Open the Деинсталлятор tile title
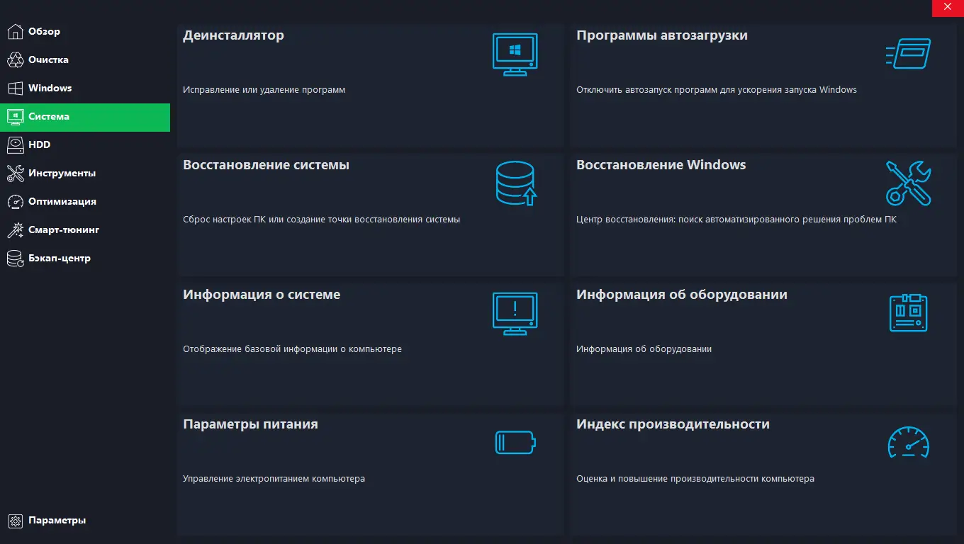The height and width of the screenshot is (544, 964). pos(233,35)
